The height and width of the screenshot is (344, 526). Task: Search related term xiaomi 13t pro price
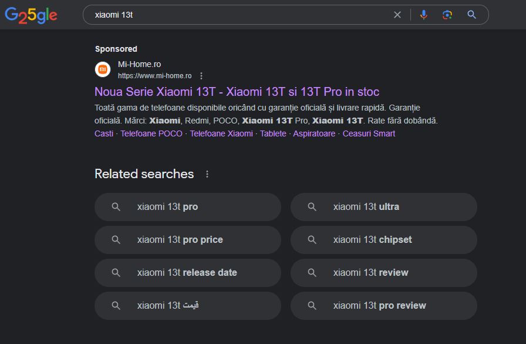[188, 240]
